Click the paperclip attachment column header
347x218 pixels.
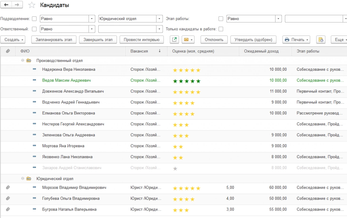[x=8, y=51]
